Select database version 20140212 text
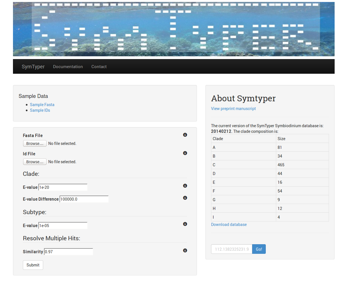Screen dimensions: 349x287 [221, 131]
